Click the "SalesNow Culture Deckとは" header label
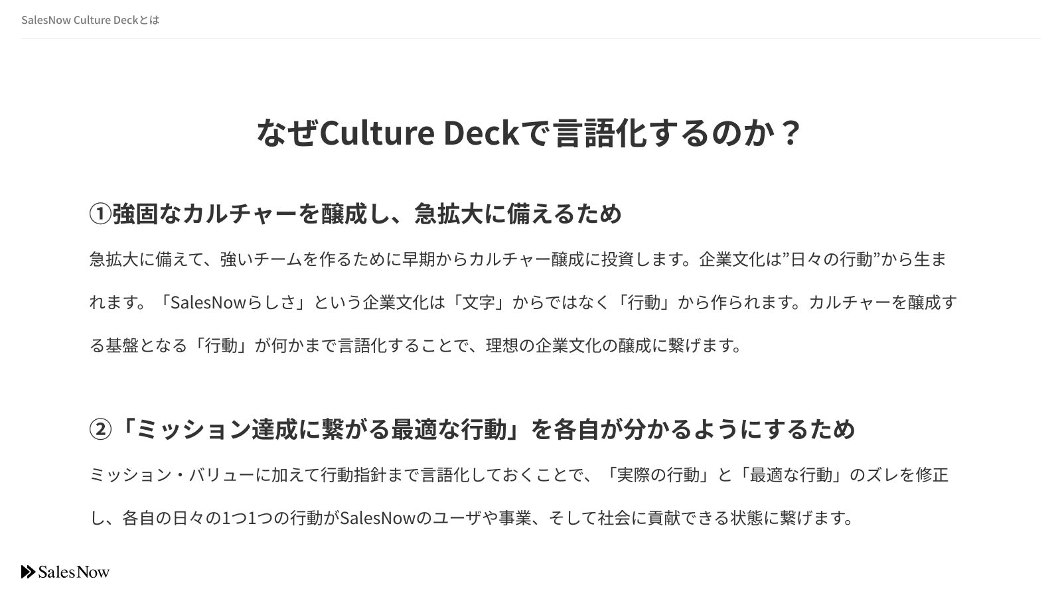1062x597 pixels. (90, 20)
